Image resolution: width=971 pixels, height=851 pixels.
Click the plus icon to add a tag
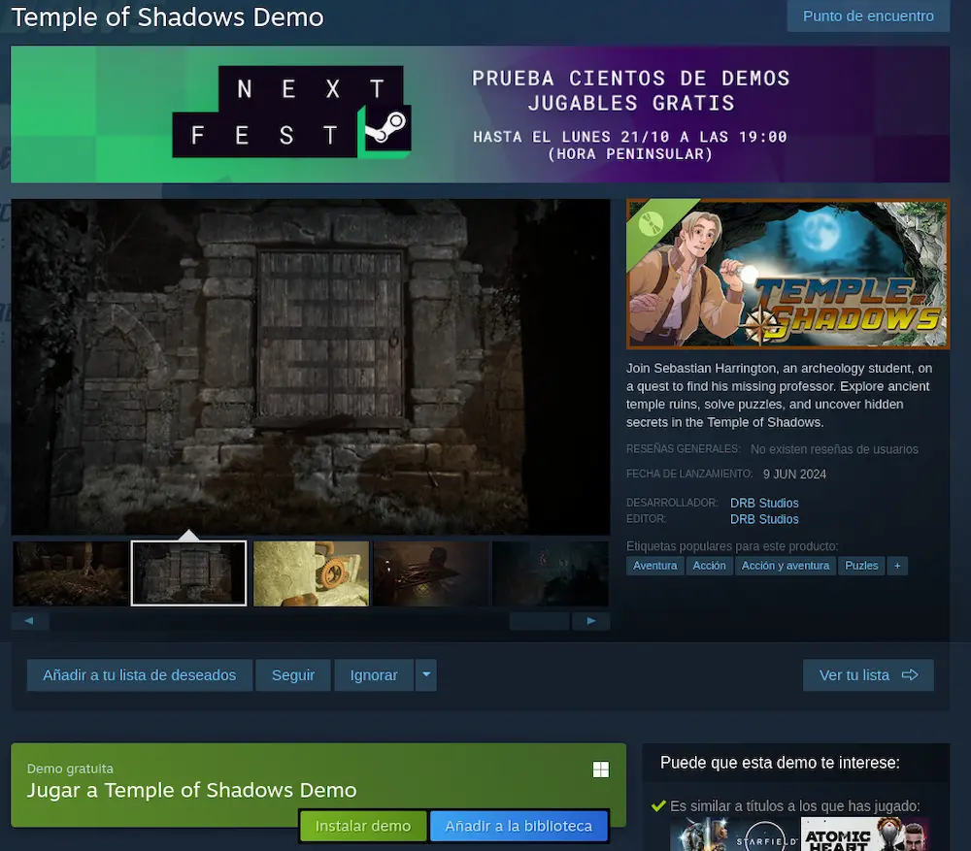coord(897,566)
